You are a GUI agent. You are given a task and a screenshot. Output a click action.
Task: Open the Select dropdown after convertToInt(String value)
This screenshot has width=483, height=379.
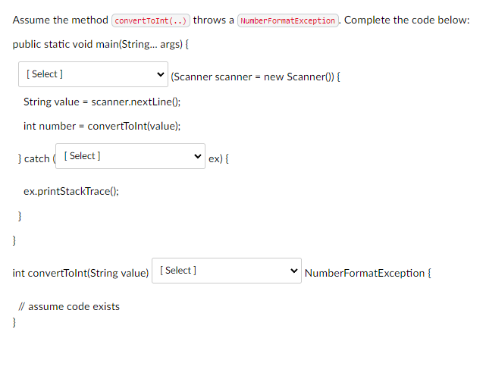[x=227, y=271]
